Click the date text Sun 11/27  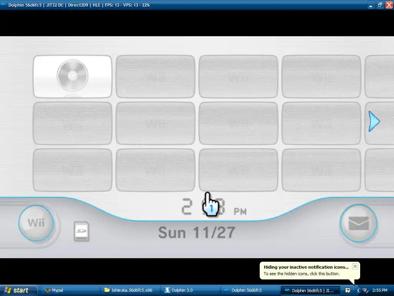[197, 232]
